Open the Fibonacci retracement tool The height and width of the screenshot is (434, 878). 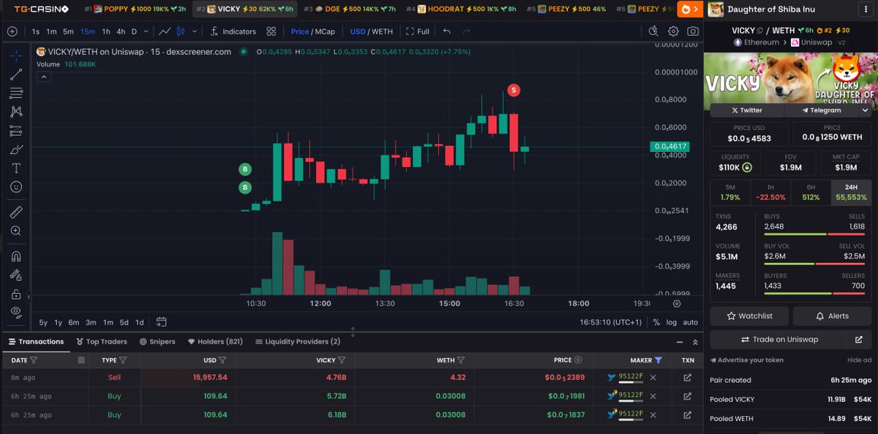(x=16, y=94)
